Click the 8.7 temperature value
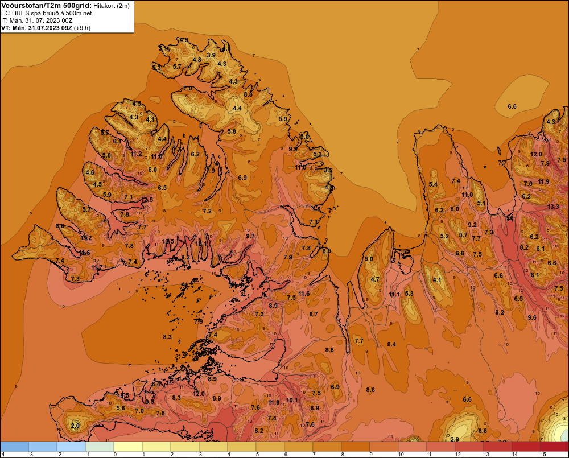 coord(314,314)
